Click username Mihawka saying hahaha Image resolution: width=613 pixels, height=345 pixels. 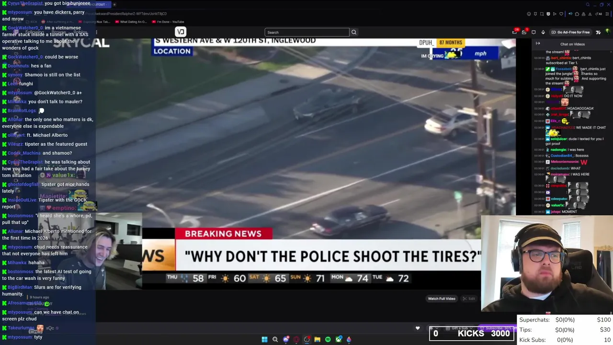(17, 263)
